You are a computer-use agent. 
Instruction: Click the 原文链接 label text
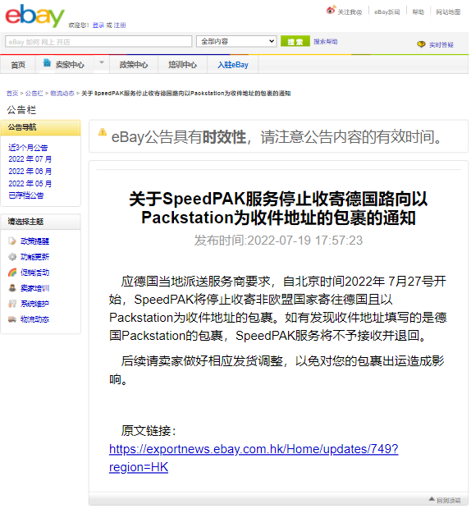click(x=149, y=431)
